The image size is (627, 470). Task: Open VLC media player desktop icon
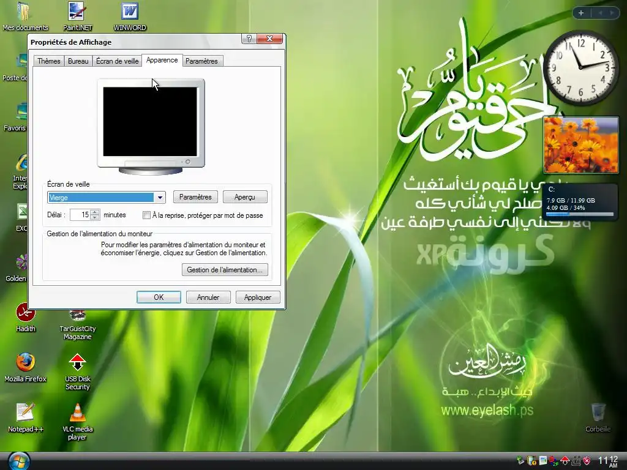78,422
